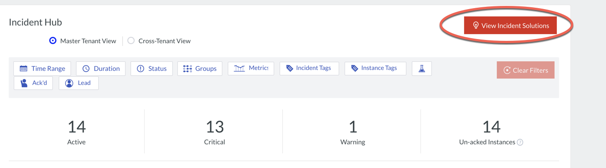Open the flask experiment filter
This screenshot has height=168, width=606.
click(x=422, y=69)
